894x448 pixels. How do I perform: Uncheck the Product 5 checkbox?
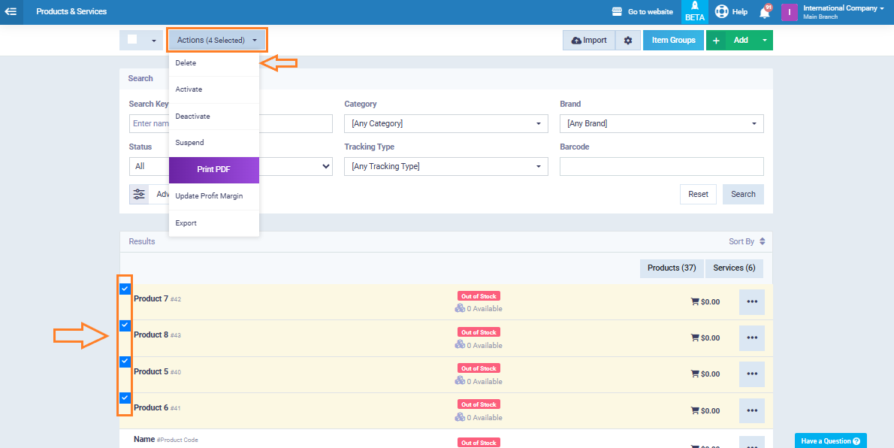click(125, 362)
